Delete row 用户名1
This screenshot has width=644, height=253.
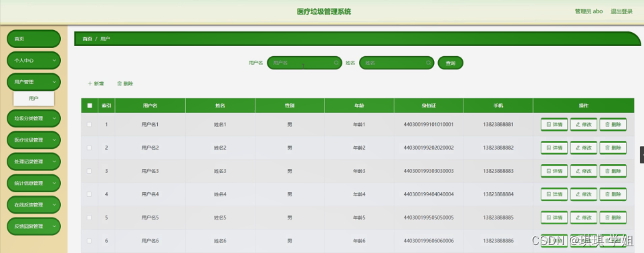(x=613, y=124)
